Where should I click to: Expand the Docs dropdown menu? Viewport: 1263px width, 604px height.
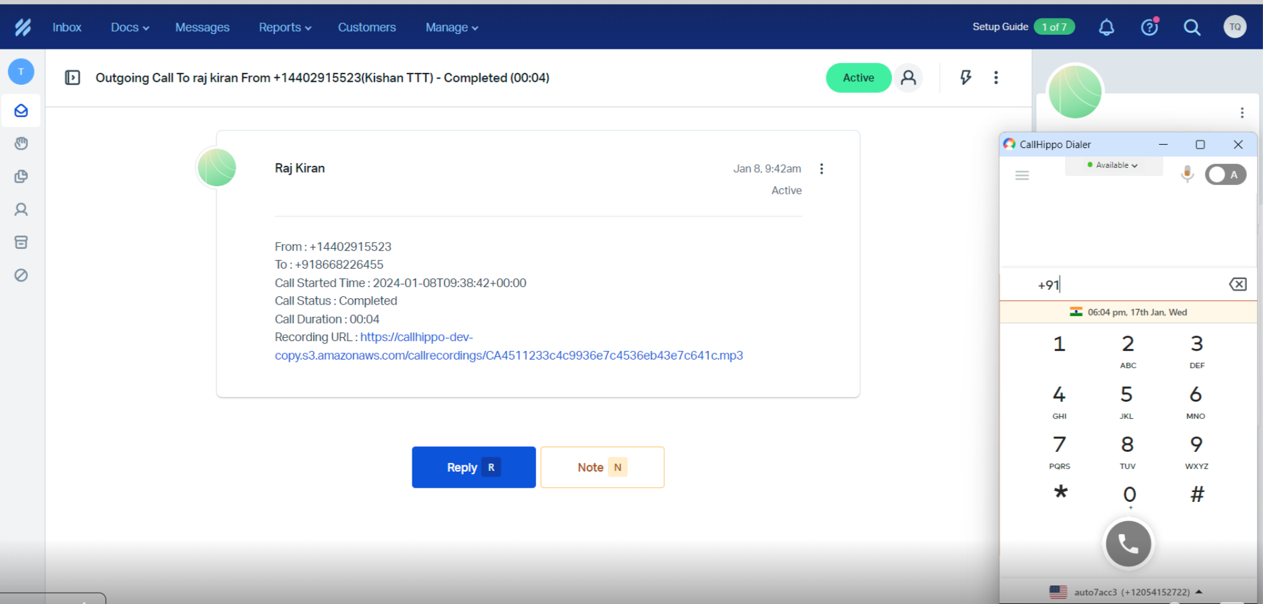[x=130, y=27]
